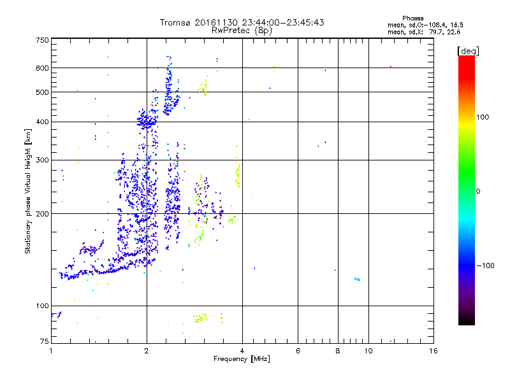Click the y-axis tick label '300'
The height and width of the screenshot is (382, 510).
click(x=42, y=160)
